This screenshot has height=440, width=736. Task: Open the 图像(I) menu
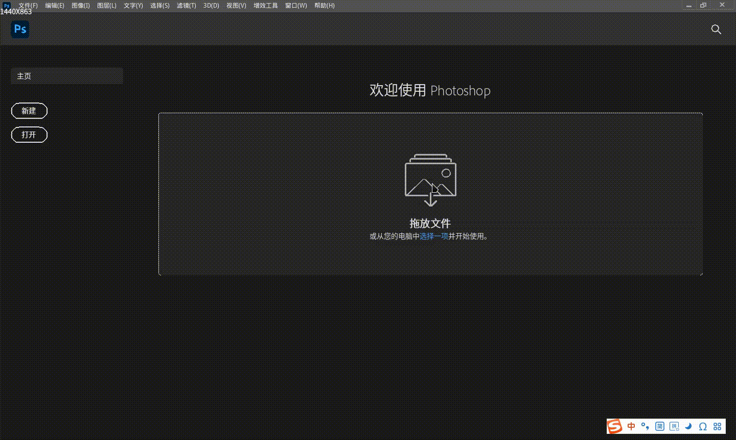[x=81, y=6]
